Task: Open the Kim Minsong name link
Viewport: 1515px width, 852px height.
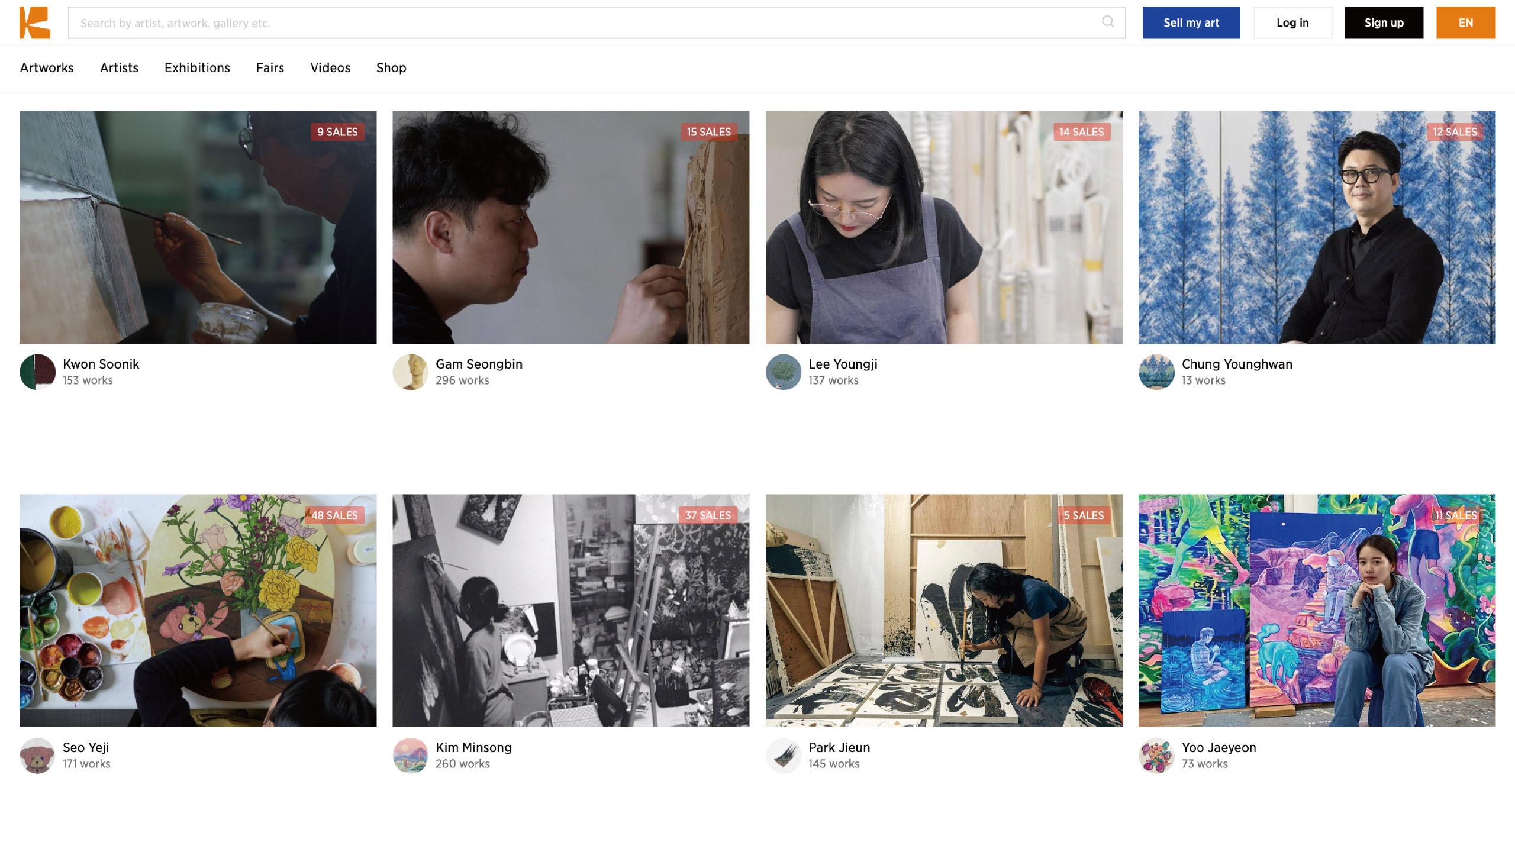Action: 473,747
